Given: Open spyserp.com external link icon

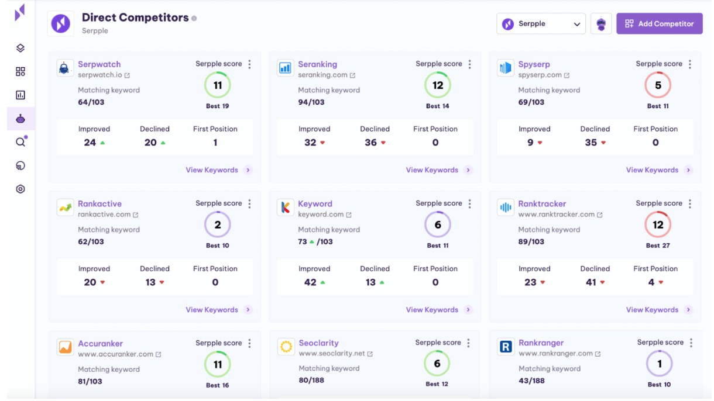Looking at the screenshot, I should point(567,75).
